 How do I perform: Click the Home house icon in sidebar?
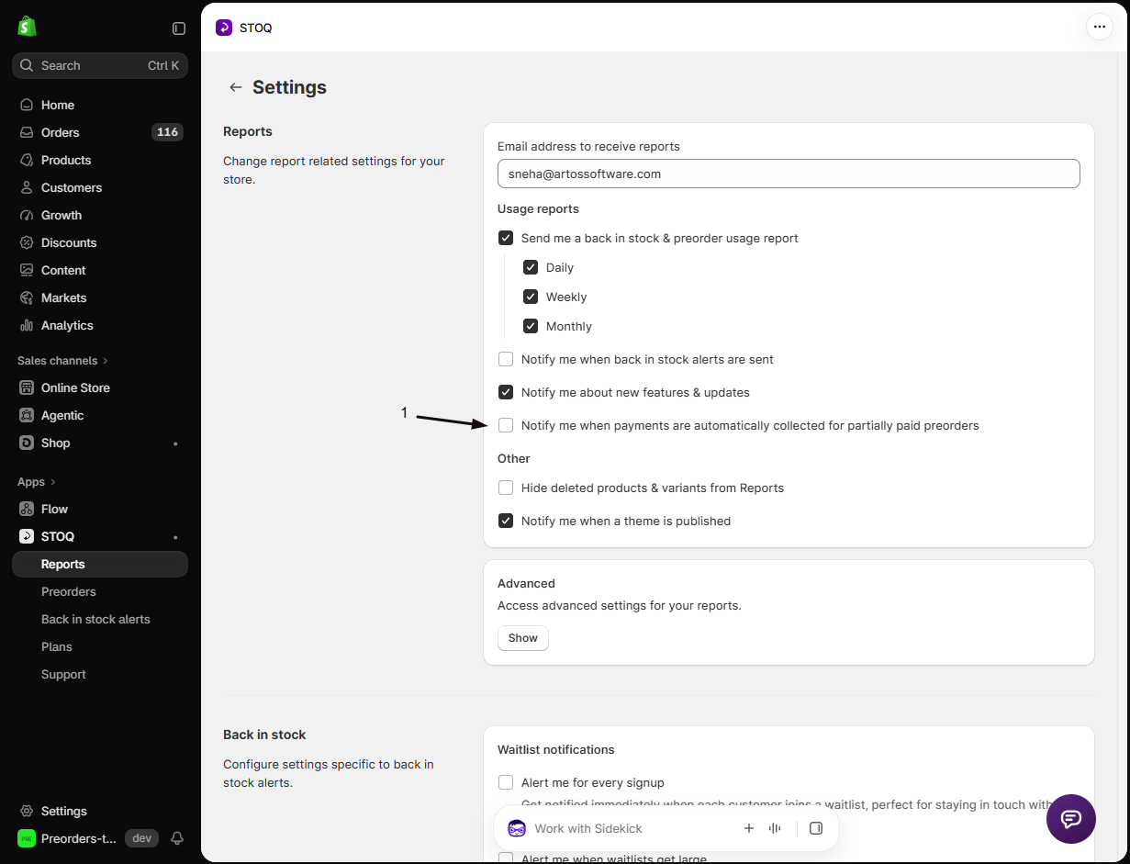[x=27, y=105]
